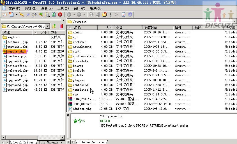Open the 编辑(E) menu
The width and height of the screenshot is (237, 144).
pos(30,8)
